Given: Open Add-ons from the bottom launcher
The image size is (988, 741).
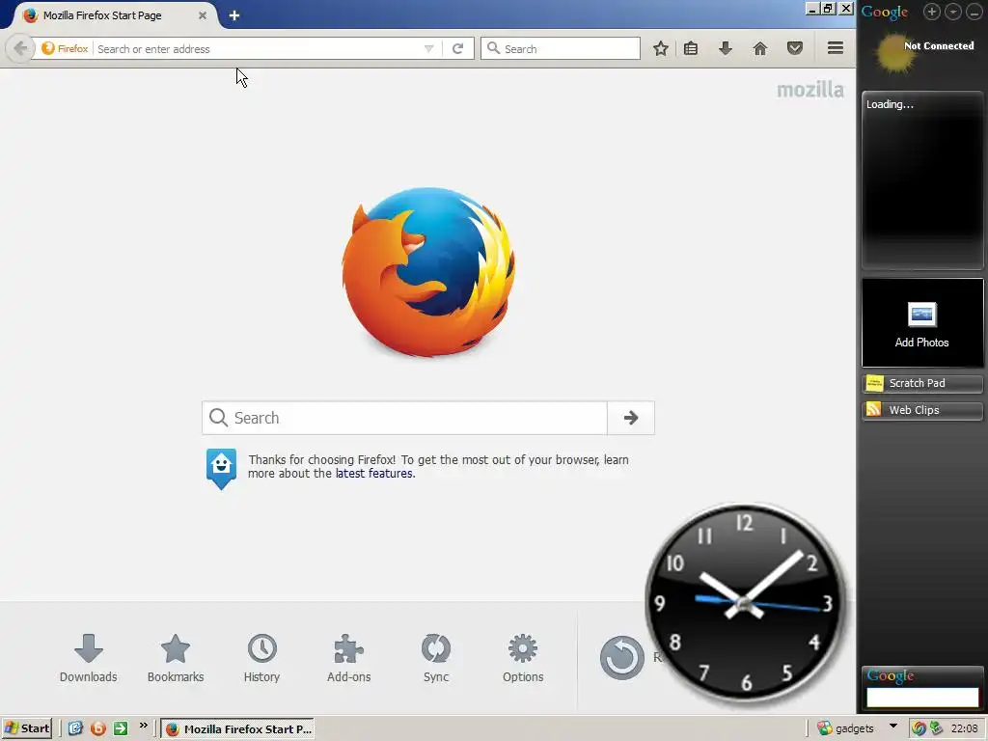Looking at the screenshot, I should pyautogui.click(x=348, y=658).
